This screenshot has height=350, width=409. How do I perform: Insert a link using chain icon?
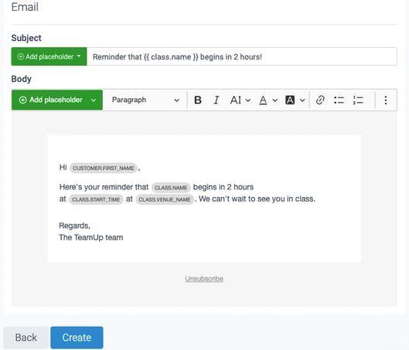(x=320, y=100)
